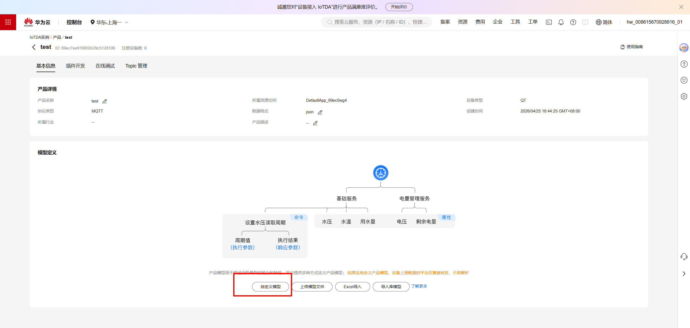Edit the product name test pencil
Screen dimensions: 690x328
pyautogui.click(x=105, y=101)
